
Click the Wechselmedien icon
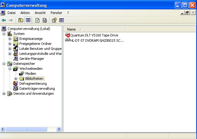[16, 69]
